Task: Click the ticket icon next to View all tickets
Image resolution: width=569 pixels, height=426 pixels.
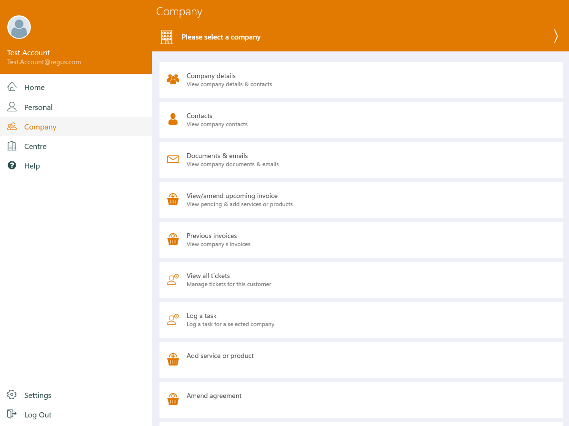Action: [x=173, y=279]
